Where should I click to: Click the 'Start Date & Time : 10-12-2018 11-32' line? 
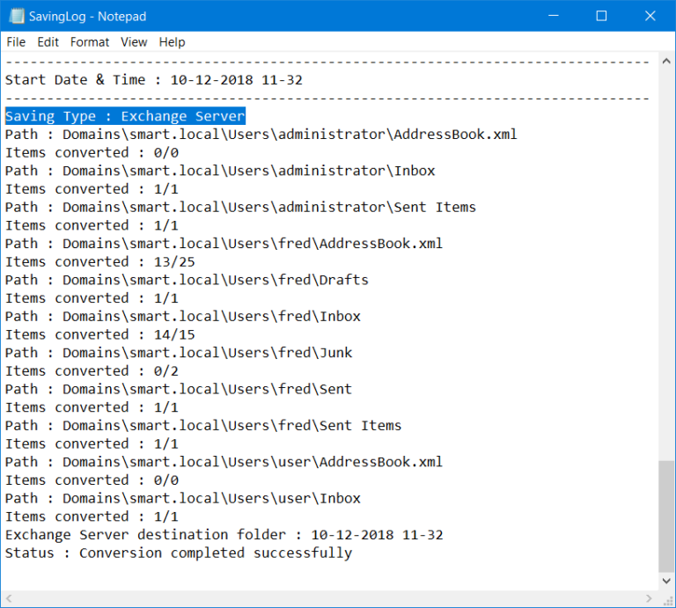pos(154,80)
